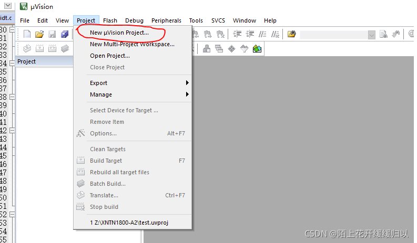Viewport: 417px width, 243px height.
Task: Click the Open file folder icon
Action: pyautogui.click(x=39, y=34)
